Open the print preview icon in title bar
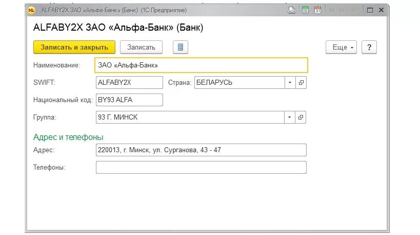The height and width of the screenshot is (235, 420). (x=291, y=10)
